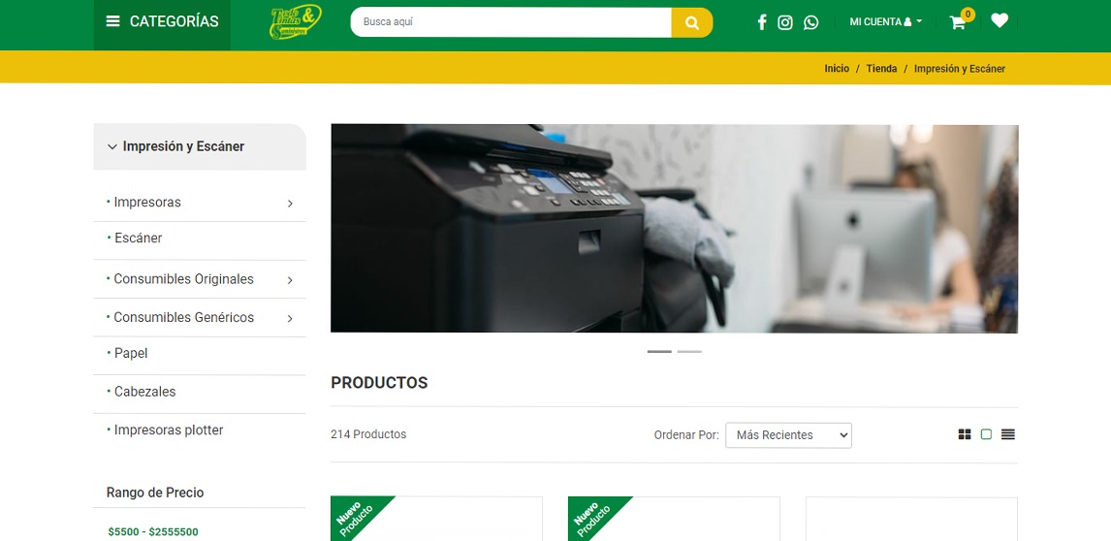Focus the 'Busca aquí' search field

(x=510, y=22)
